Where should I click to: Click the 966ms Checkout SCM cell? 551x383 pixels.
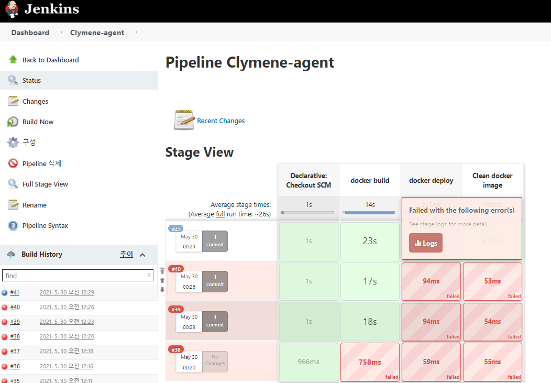[x=308, y=362]
